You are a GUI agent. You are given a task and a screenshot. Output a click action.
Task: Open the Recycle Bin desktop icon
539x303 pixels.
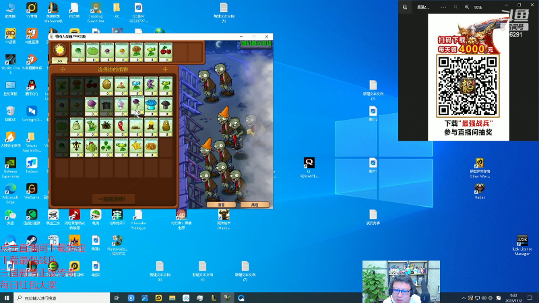(x=10, y=114)
